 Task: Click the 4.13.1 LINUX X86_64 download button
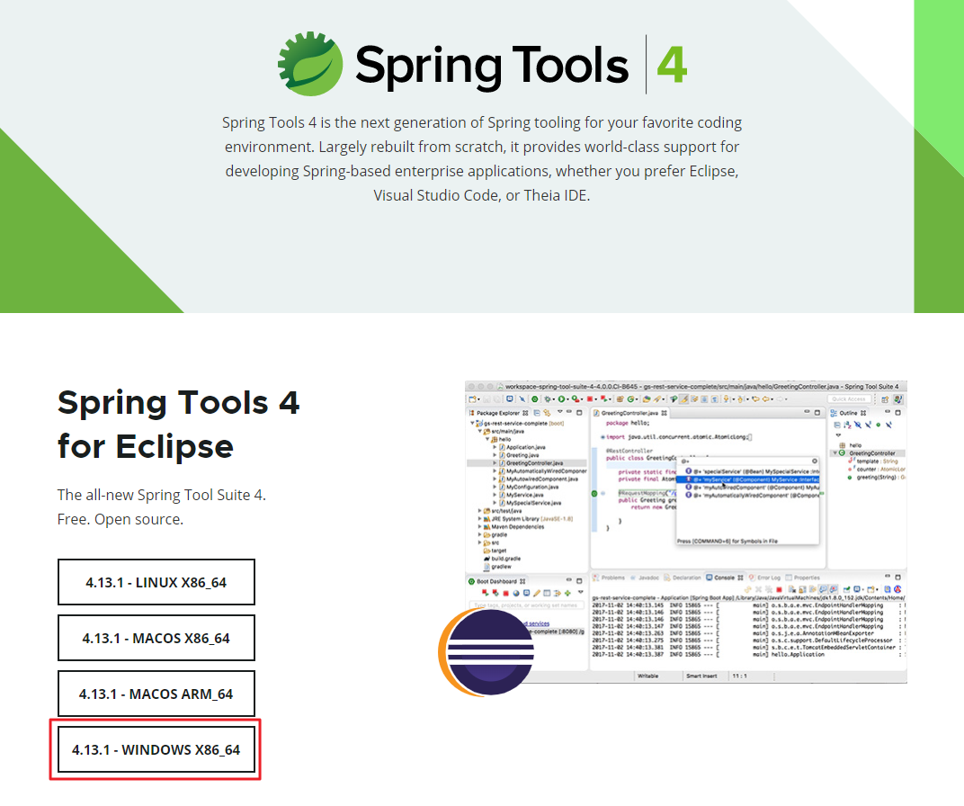coord(156,582)
